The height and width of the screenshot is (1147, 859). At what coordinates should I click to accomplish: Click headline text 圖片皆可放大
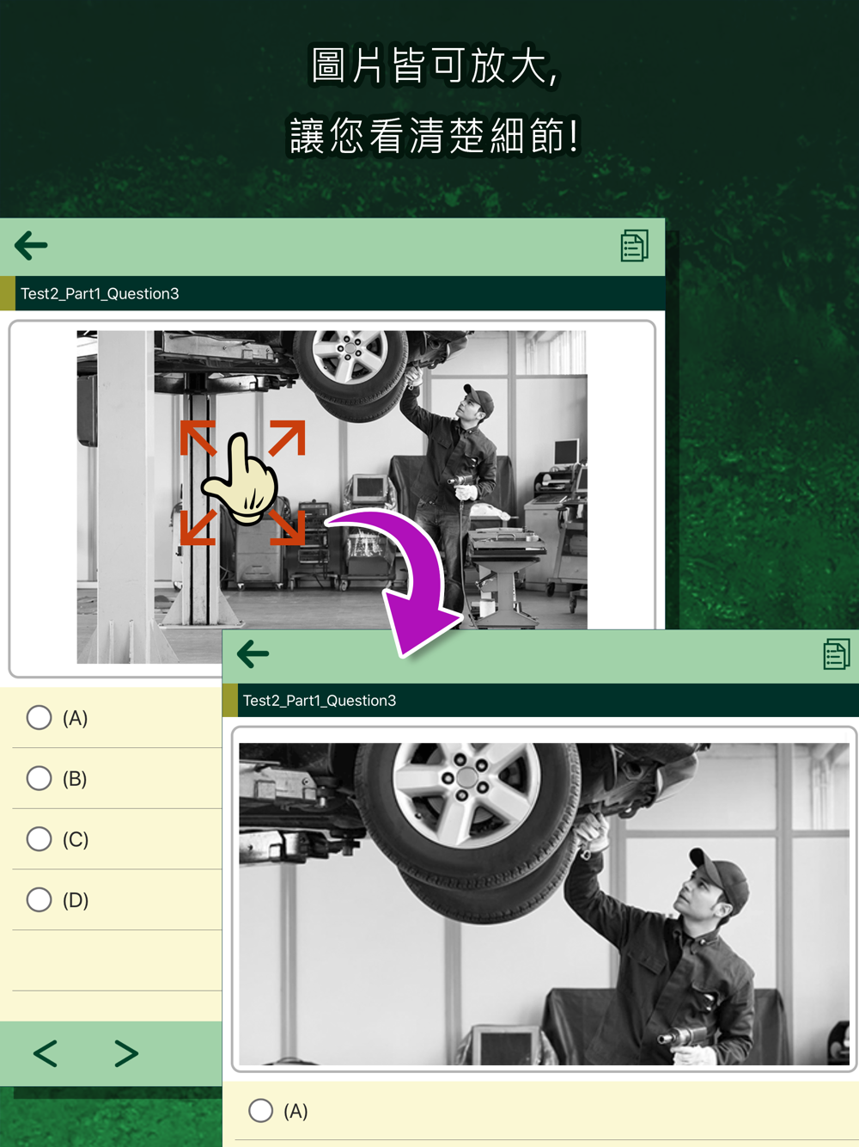click(x=435, y=66)
